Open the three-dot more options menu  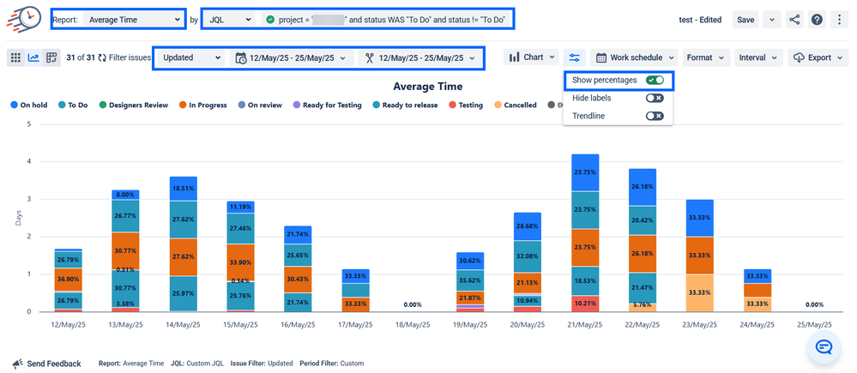coord(840,20)
